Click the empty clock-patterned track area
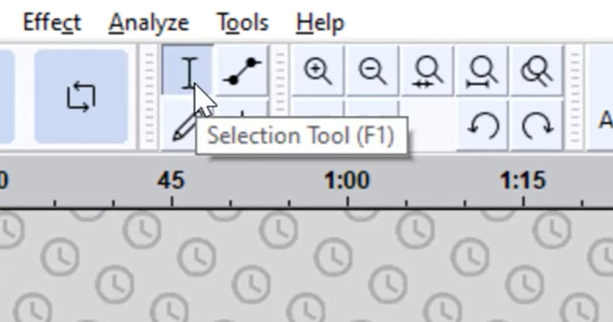Viewport: 613px width, 322px height. [306, 266]
